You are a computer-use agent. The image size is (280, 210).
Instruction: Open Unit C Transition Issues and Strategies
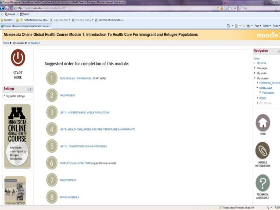83,146
